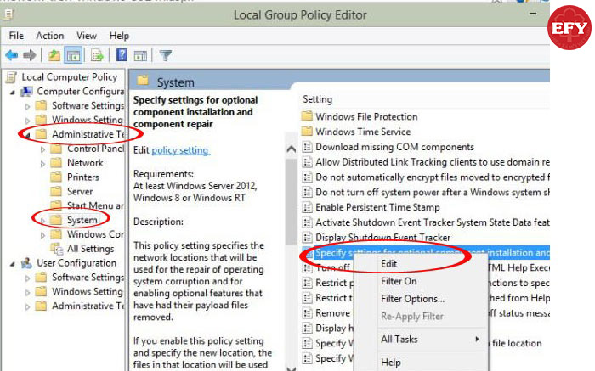Choose Filter On from the context menu
595x371 pixels.
click(x=399, y=281)
